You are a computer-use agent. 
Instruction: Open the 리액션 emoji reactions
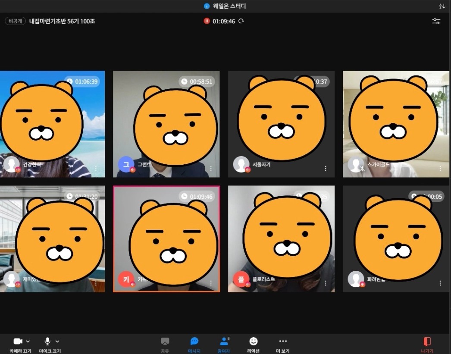tap(254, 345)
